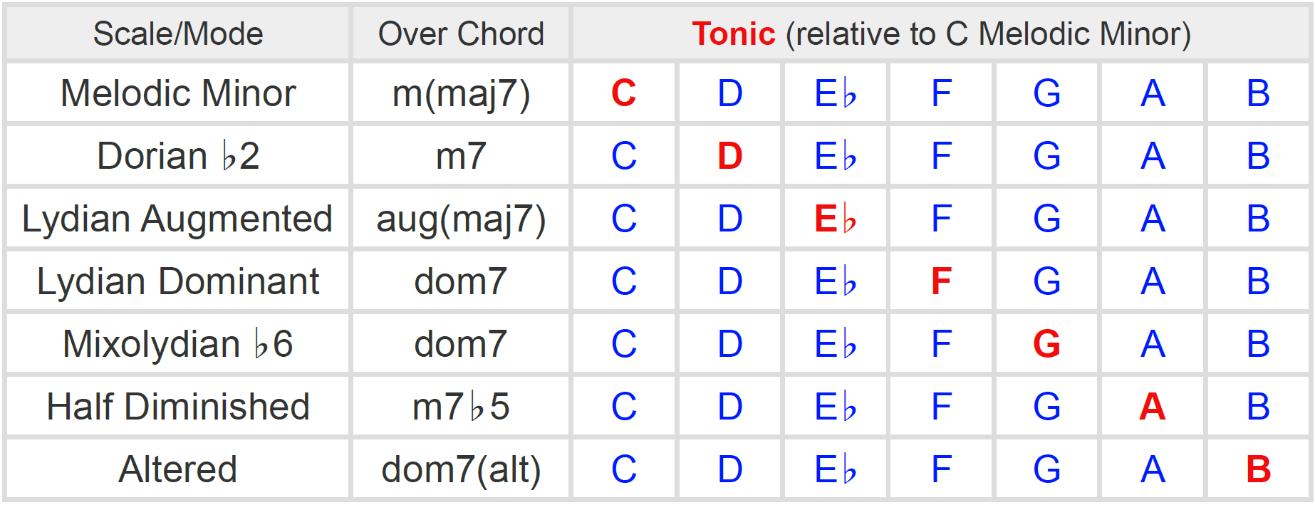Click the Mixolydian ♭6 scale name
The width and height of the screenshot is (1315, 505).
(178, 344)
